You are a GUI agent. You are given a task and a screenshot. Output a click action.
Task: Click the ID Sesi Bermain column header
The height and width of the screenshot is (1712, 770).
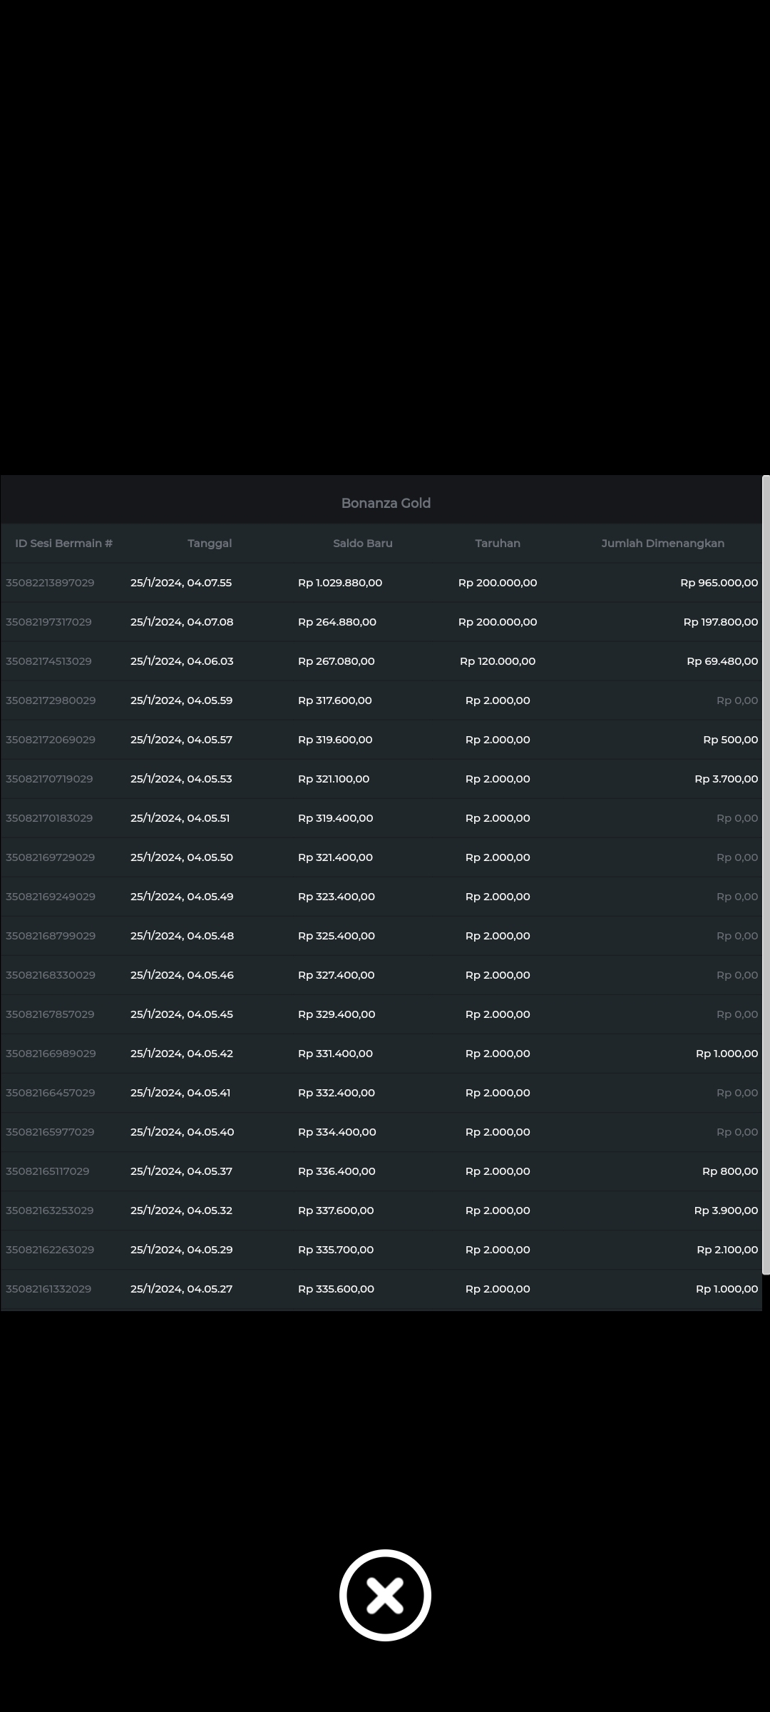tap(63, 544)
